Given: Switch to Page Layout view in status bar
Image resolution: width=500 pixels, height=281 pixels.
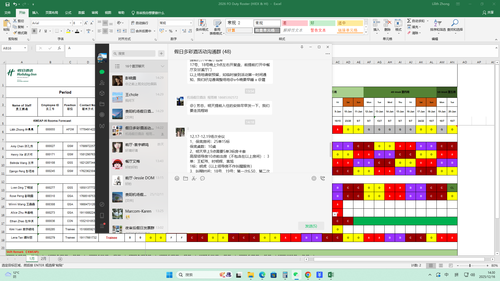Looking at the screenshot, I should 441,265.
